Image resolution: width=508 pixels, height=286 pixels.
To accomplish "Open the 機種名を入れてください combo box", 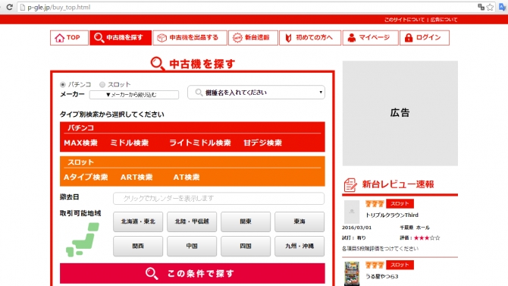I will tap(256, 93).
